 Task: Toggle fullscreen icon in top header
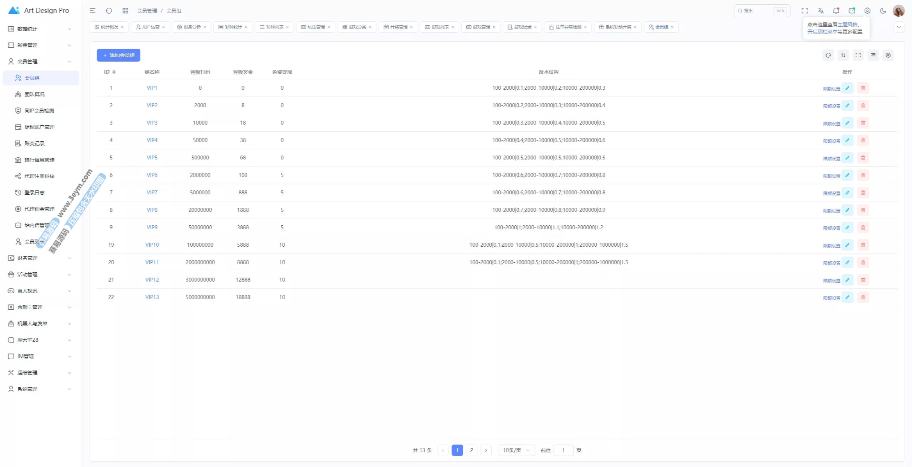pos(805,11)
